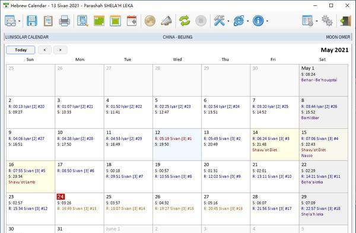This screenshot has width=356, height=233.
Task: Click 'Shavu'ot Diet' on day 14
Action: [x=265, y=150]
